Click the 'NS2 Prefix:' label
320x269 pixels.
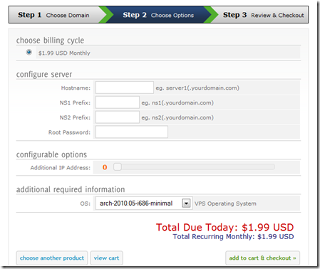(75, 117)
